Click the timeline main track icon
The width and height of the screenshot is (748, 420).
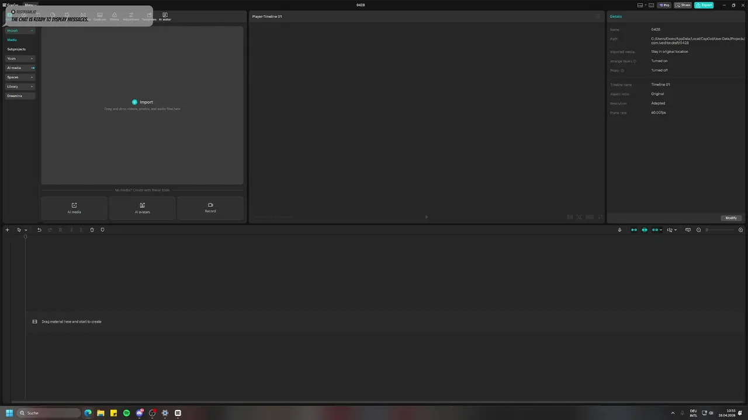click(x=34, y=321)
